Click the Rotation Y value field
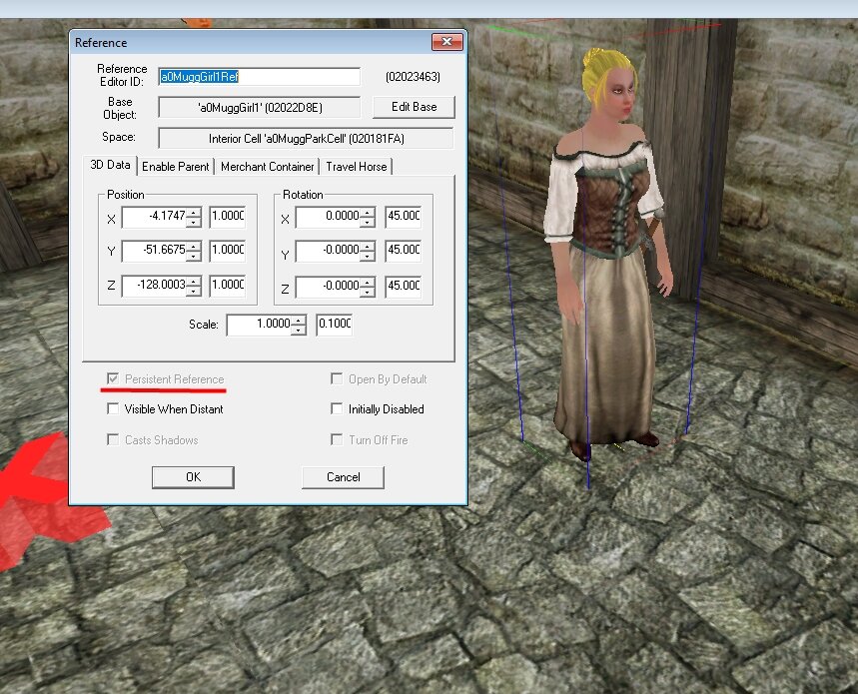This screenshot has height=694, width=858. click(x=328, y=251)
